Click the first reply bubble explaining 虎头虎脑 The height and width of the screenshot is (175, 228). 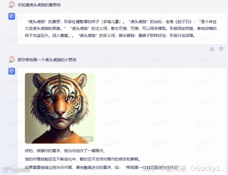pos(122,29)
